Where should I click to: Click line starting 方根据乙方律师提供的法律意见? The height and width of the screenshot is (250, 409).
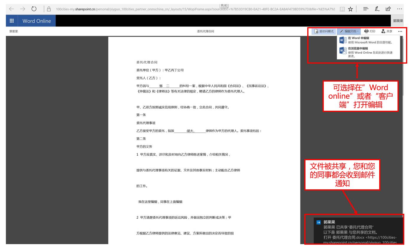point(185,233)
